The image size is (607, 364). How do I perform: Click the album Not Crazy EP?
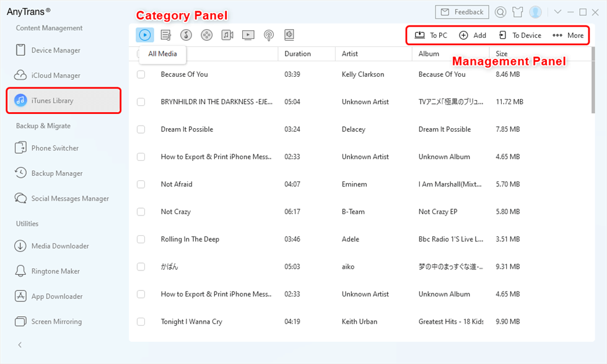438,212
